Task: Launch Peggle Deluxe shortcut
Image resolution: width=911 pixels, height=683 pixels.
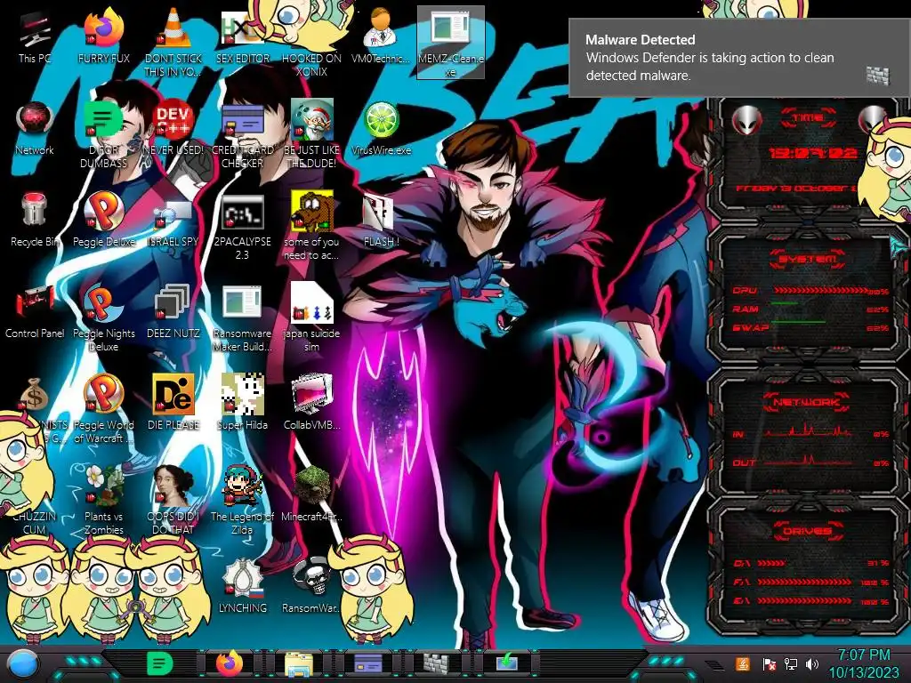Action: (103, 221)
